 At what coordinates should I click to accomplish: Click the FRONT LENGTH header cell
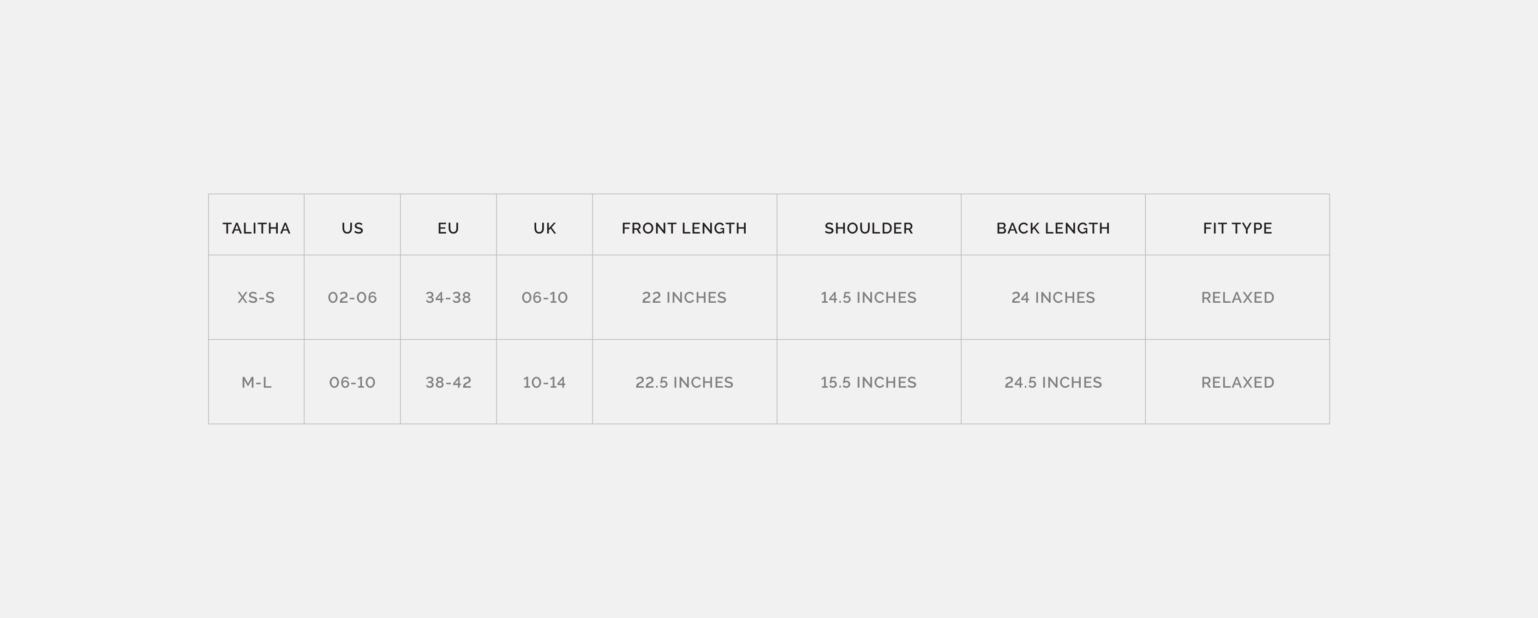coord(684,228)
